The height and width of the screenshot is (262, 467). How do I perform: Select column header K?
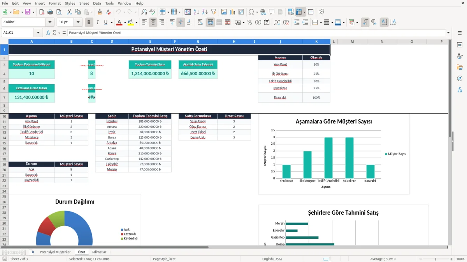click(x=316, y=42)
